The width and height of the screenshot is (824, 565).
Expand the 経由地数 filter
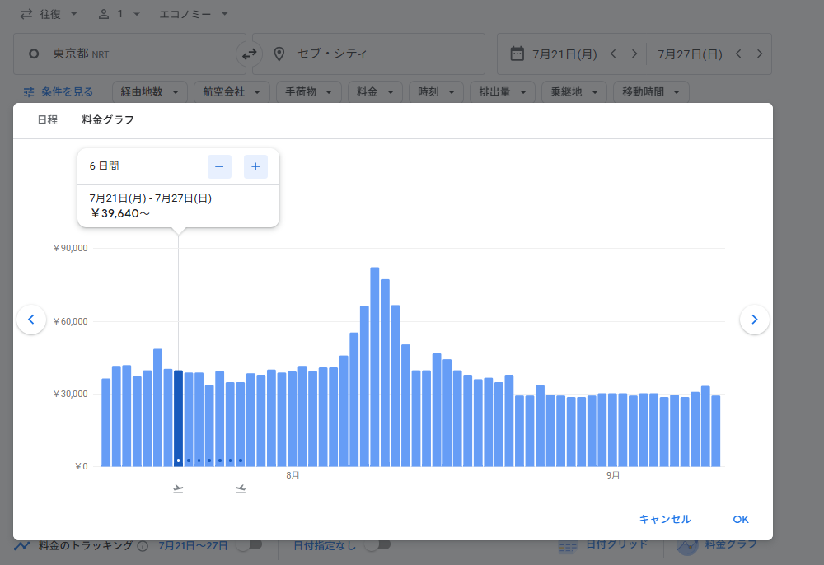point(150,92)
